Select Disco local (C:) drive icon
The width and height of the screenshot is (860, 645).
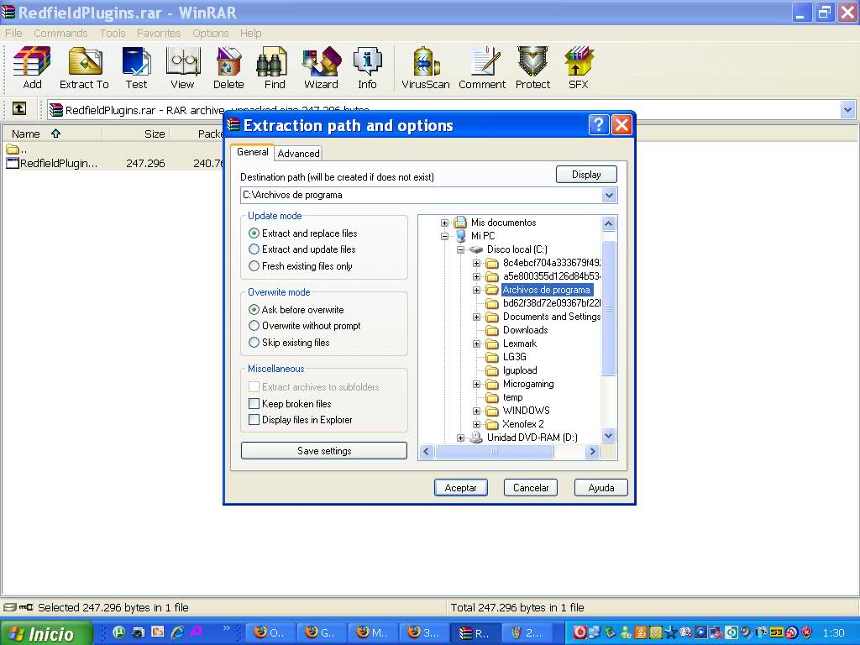tap(475, 249)
